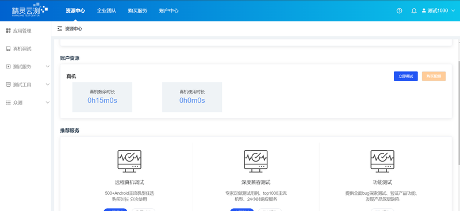Click the 精灵云测 logo
Image resolution: width=460 pixels, height=211 pixels.
[30, 10]
